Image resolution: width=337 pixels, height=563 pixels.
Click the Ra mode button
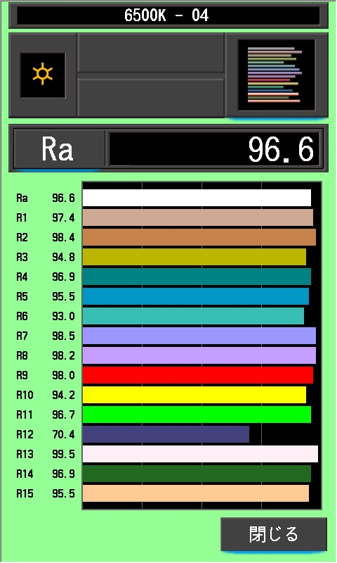59,148
